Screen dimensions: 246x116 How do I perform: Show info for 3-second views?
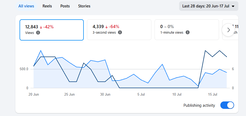(120, 32)
